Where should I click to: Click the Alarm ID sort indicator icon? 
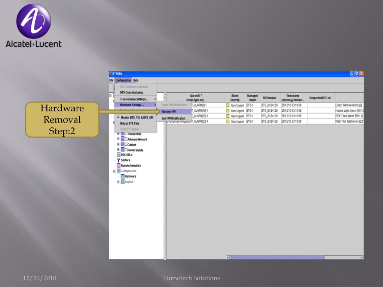click(202, 95)
